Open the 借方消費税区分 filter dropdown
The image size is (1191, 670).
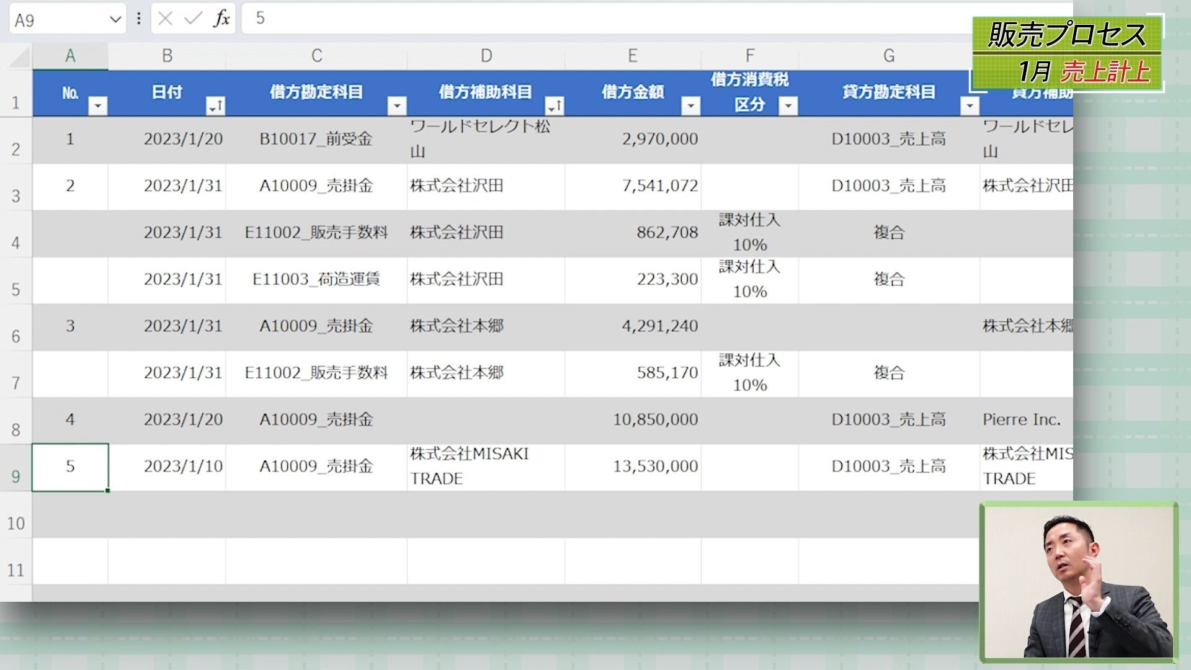tap(788, 106)
